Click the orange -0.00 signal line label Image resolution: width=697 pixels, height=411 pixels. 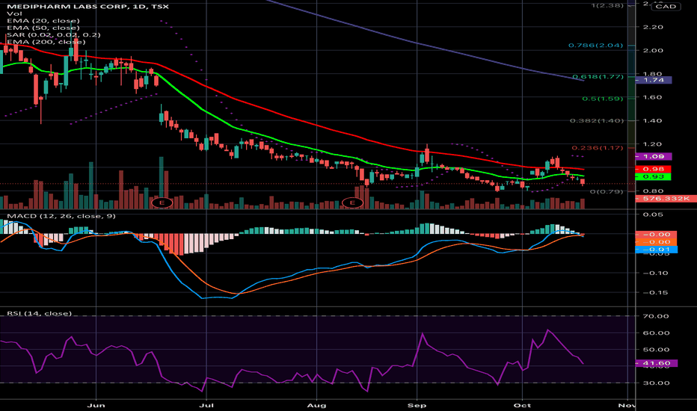pyautogui.click(x=656, y=242)
